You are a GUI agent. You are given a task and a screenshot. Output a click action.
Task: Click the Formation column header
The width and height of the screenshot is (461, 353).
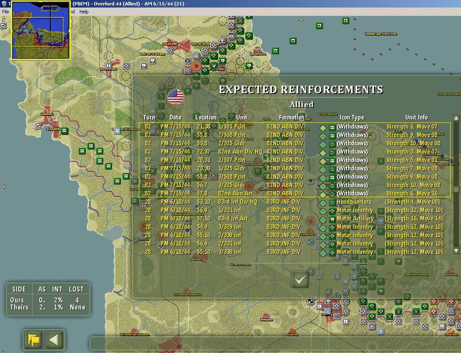(x=292, y=117)
